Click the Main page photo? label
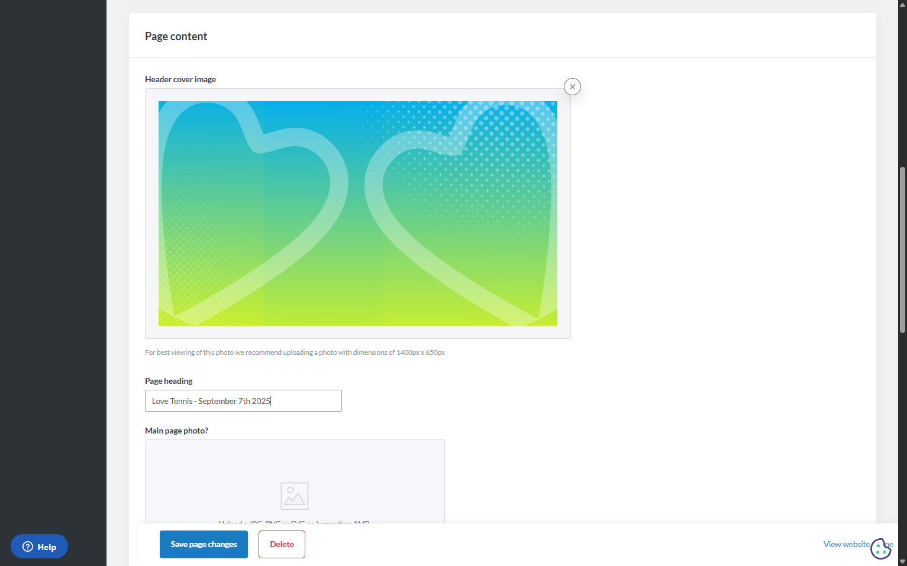 click(x=176, y=431)
